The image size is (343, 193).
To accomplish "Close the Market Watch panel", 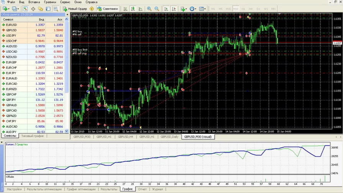I will 67,15.
